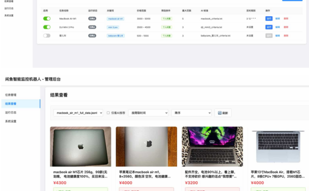Click the dji_mini3_criteria.txt cell
The image size is (309, 191).
pyautogui.click(x=211, y=27)
